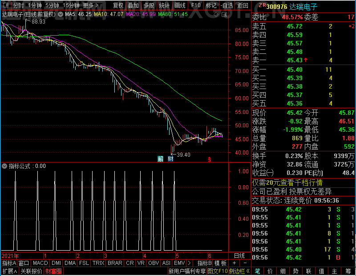Switch to 分时 intraday view
The image size is (356, 276).
click(18, 5)
